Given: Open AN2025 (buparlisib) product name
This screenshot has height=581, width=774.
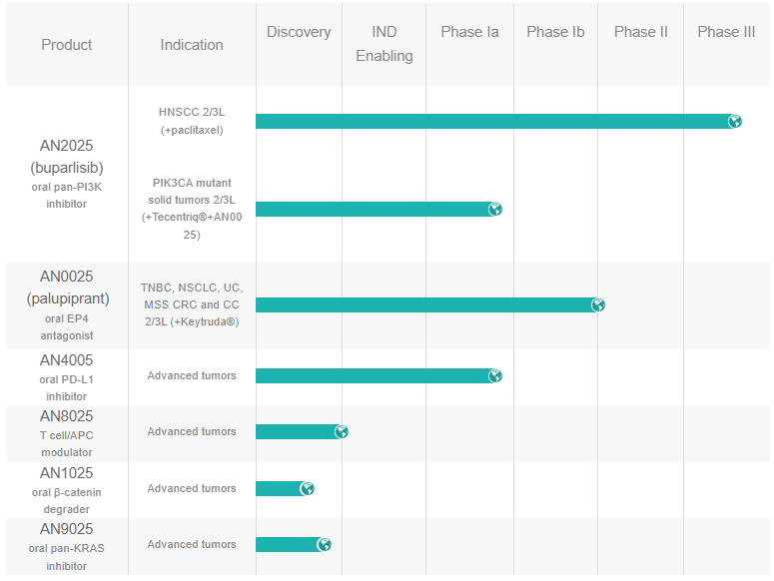Looking at the screenshot, I should tap(67, 157).
